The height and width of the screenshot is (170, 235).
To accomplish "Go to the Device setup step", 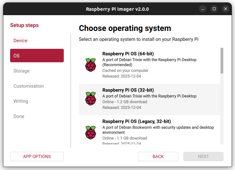I will tap(20, 41).
